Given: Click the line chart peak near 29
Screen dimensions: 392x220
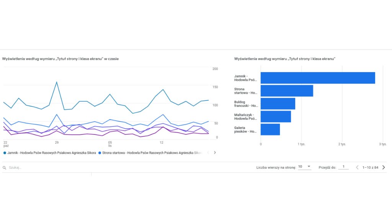Looking at the screenshot, I should click(x=57, y=82).
